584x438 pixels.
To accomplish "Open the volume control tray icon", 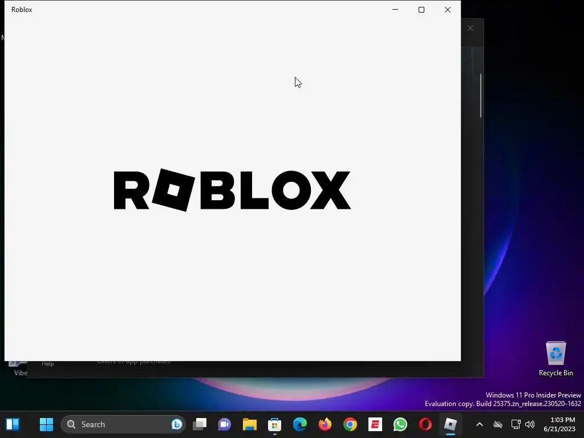I will point(530,424).
